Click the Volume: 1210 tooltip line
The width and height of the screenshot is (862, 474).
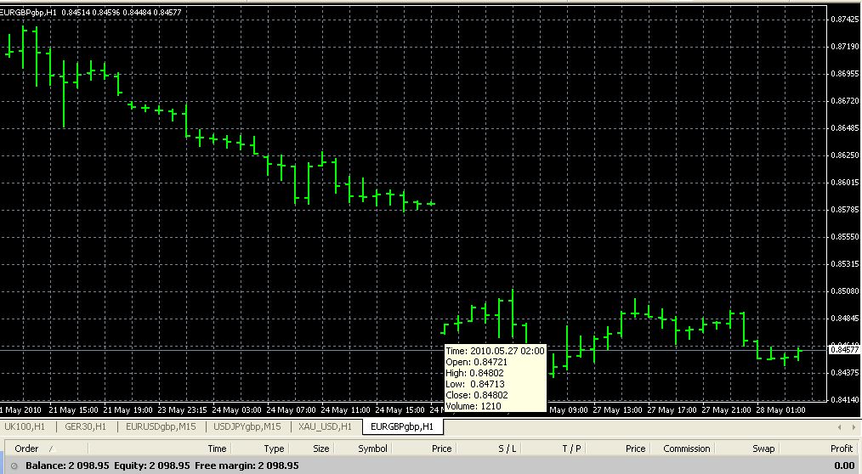click(x=474, y=406)
